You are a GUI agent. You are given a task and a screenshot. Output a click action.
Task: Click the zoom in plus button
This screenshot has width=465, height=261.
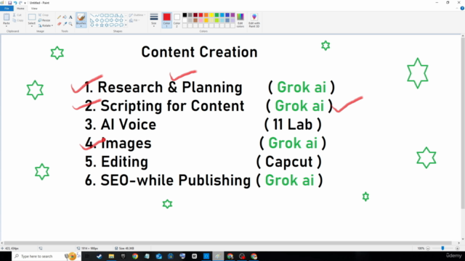458,248
